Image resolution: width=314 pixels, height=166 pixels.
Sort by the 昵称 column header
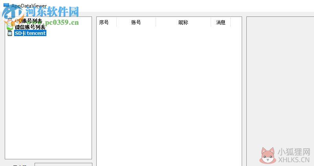[184, 22]
